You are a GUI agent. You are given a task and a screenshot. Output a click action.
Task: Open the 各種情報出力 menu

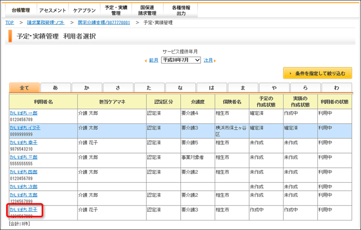coord(181,10)
